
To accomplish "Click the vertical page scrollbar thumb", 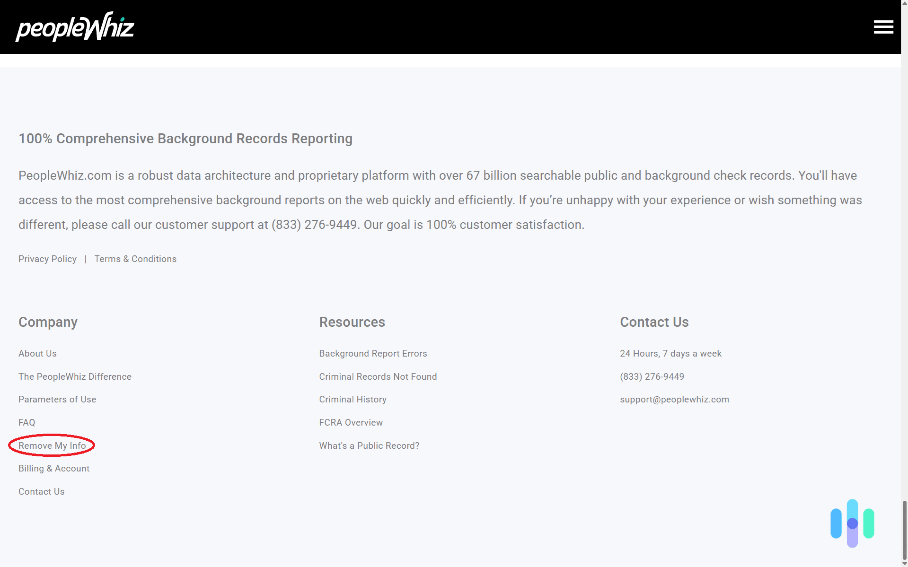I will point(904,530).
